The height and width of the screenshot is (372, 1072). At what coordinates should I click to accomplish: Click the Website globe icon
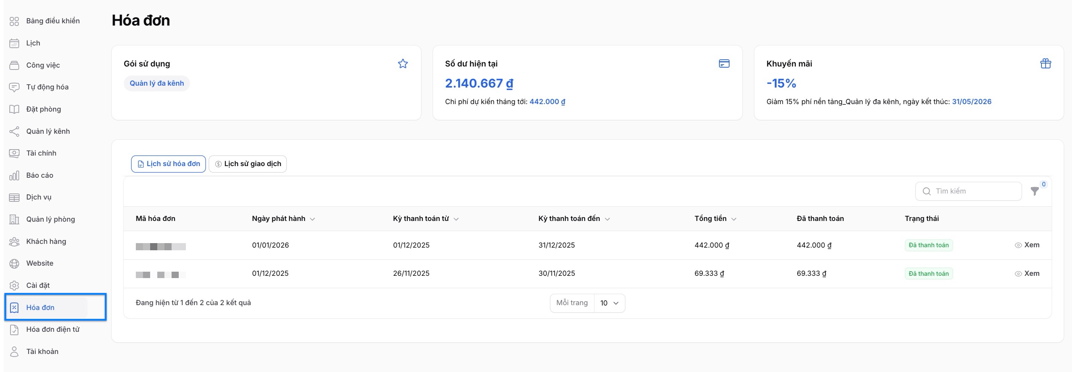click(x=14, y=263)
